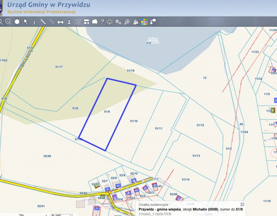Pick the distance measuring ruler tool
The width and height of the screenshot is (277, 216).
point(43,22)
